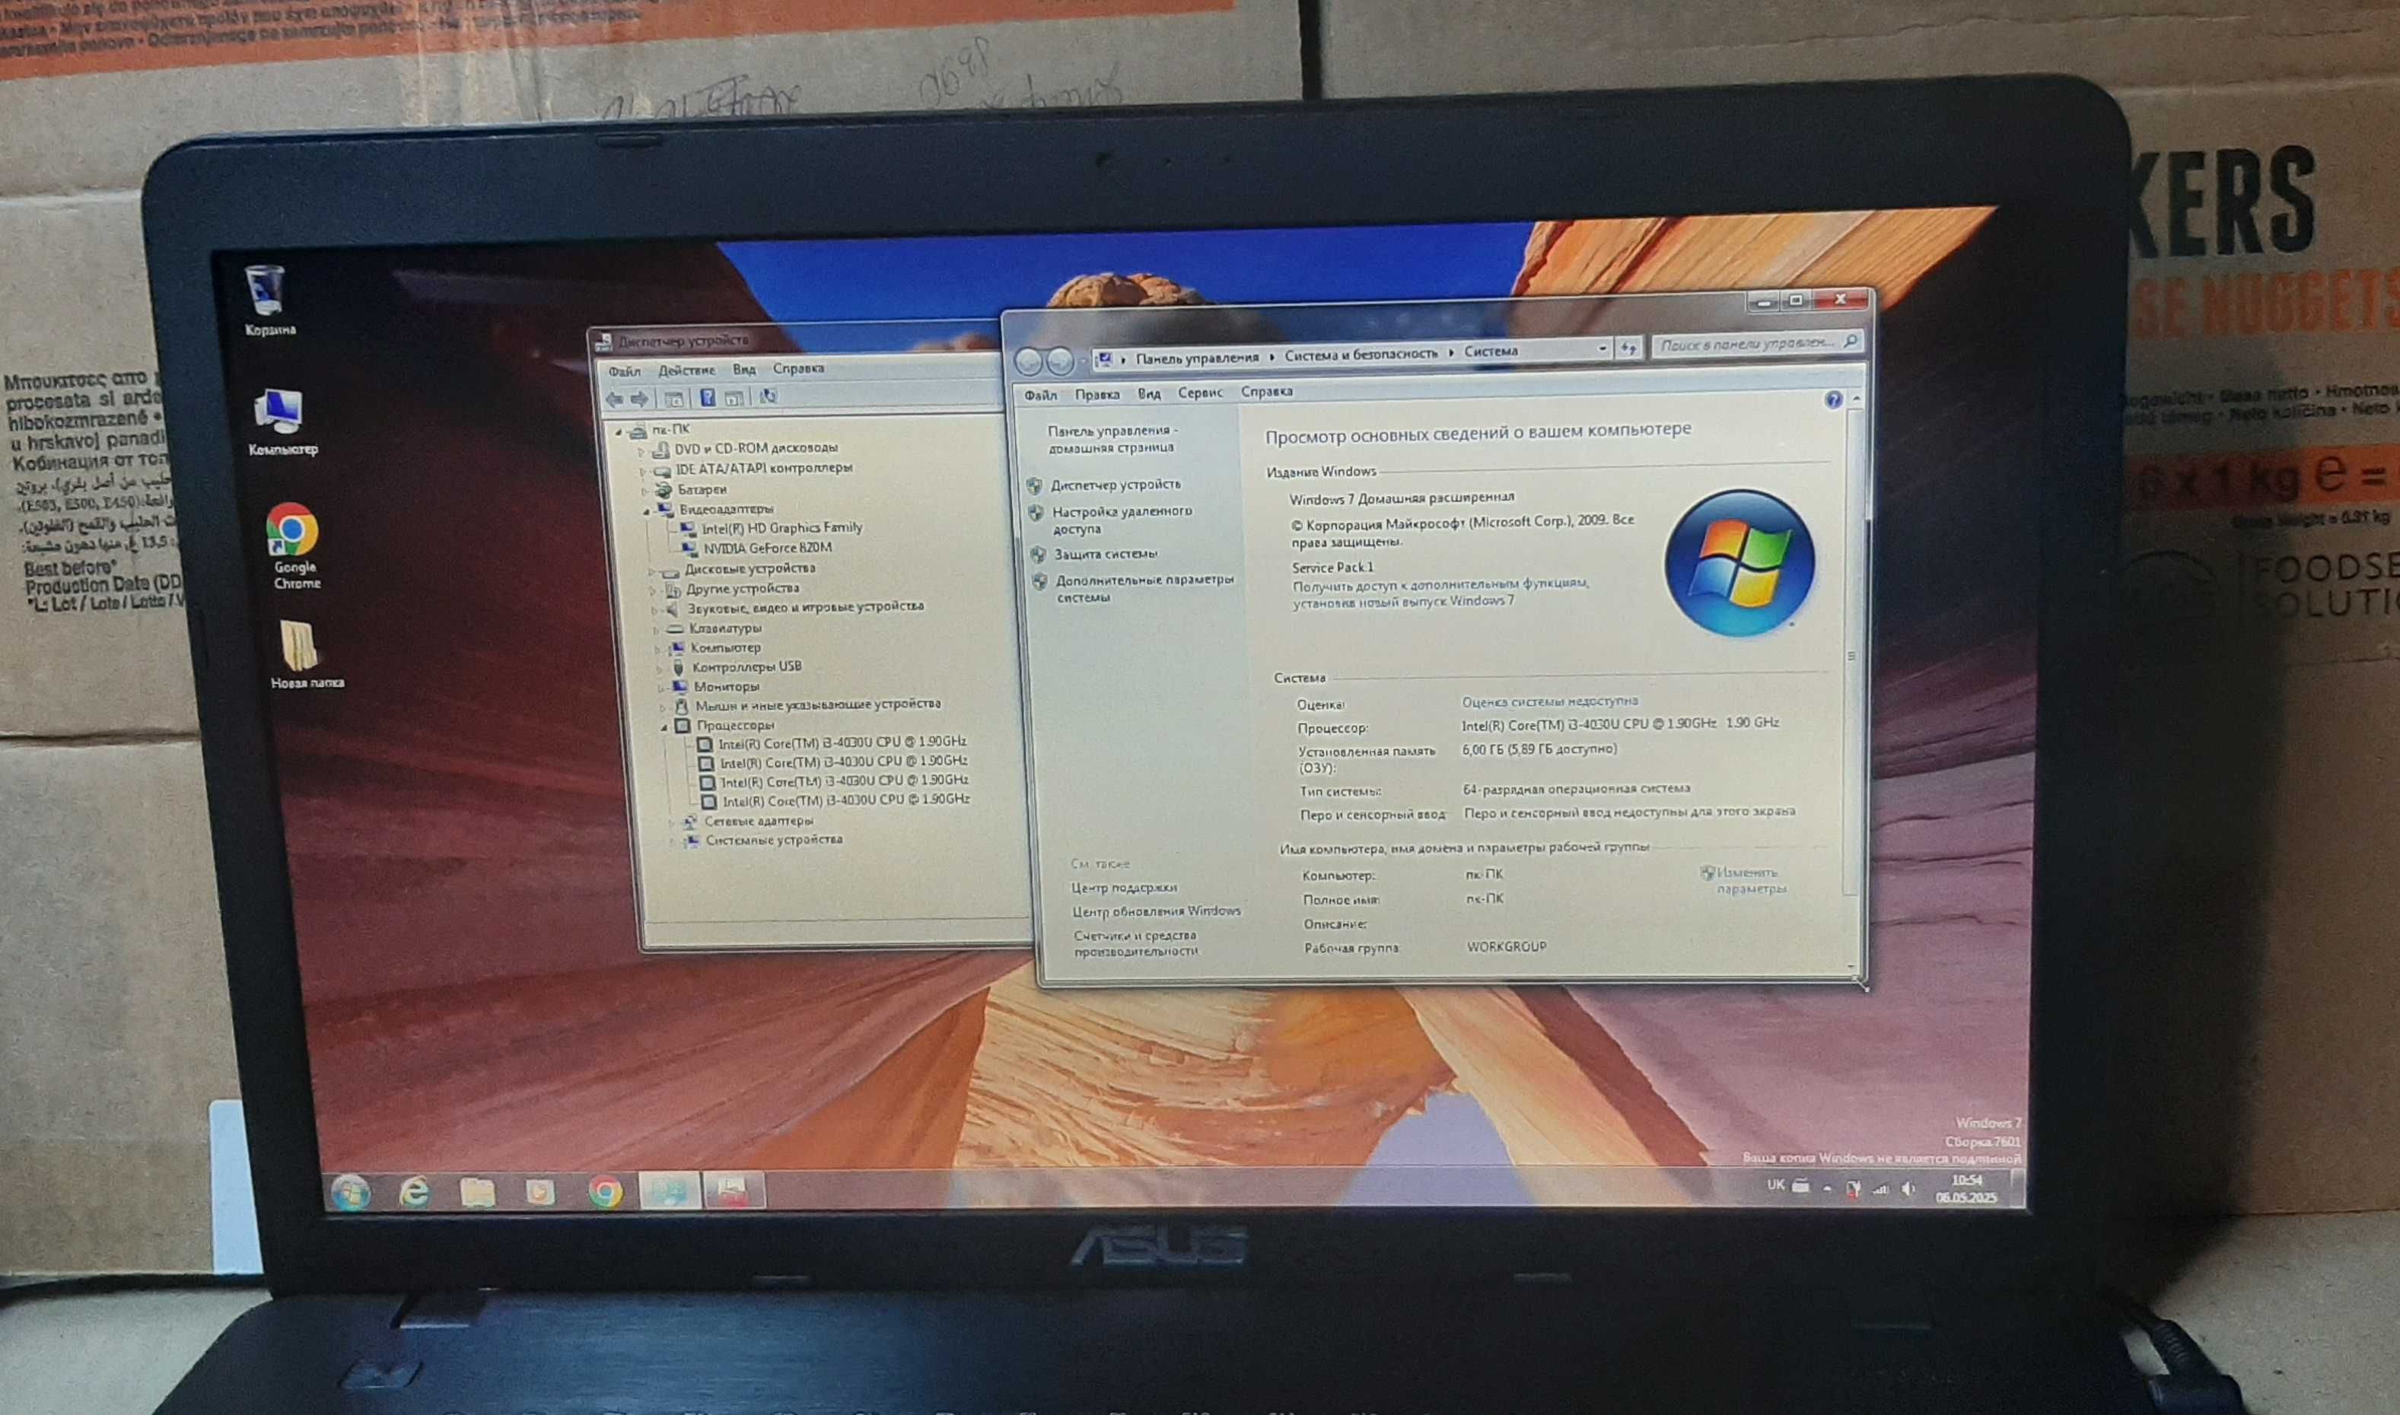
Task: Open Центр поддержки link
Action: point(1124,888)
